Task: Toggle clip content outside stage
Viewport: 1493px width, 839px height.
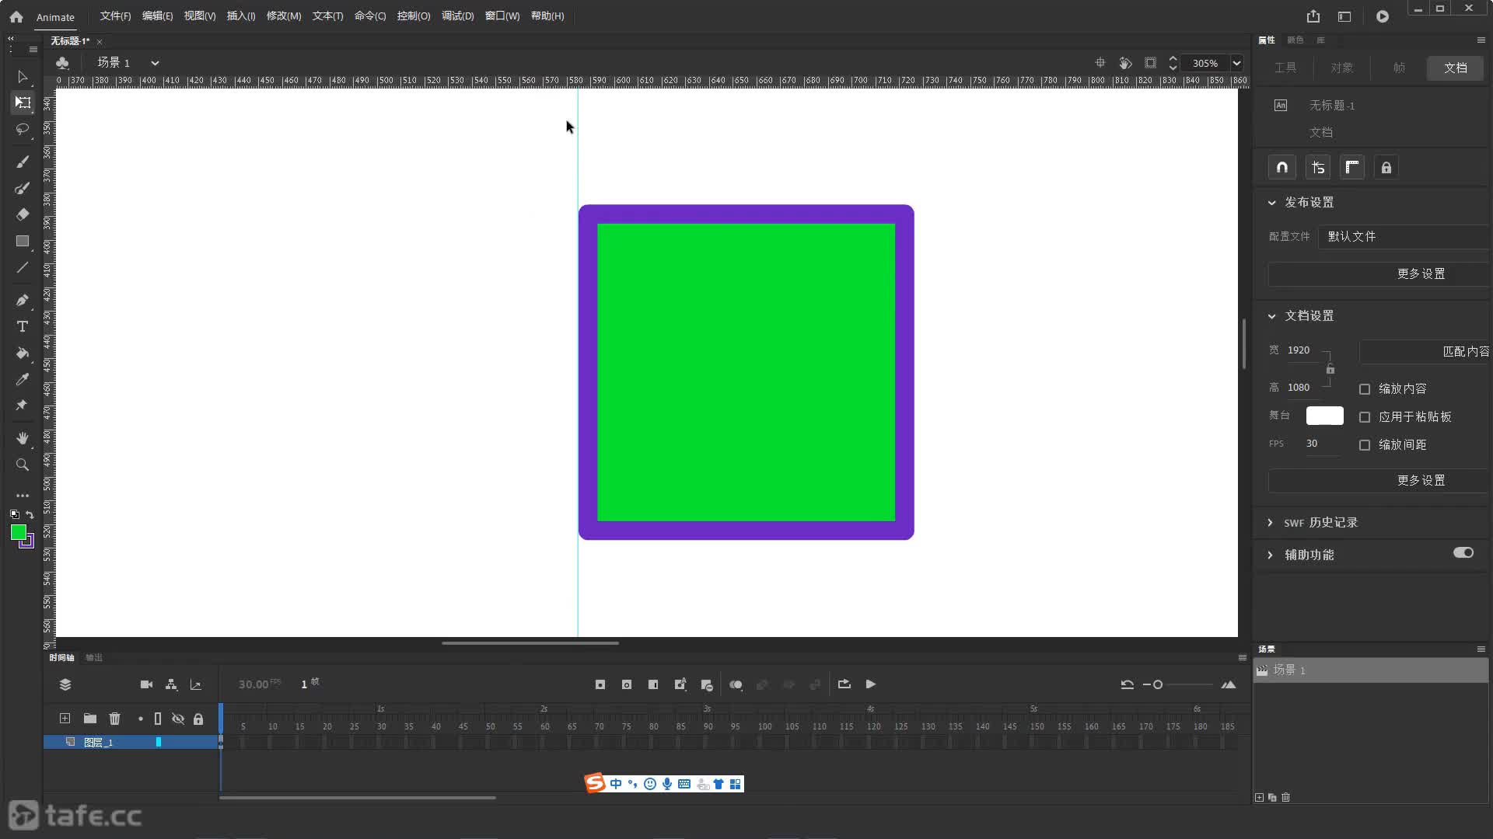Action: [1150, 63]
